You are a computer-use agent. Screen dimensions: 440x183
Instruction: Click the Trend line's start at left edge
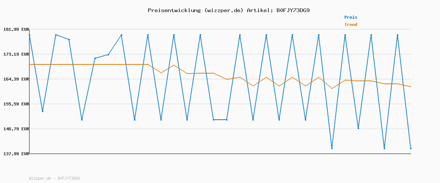click(x=30, y=64)
